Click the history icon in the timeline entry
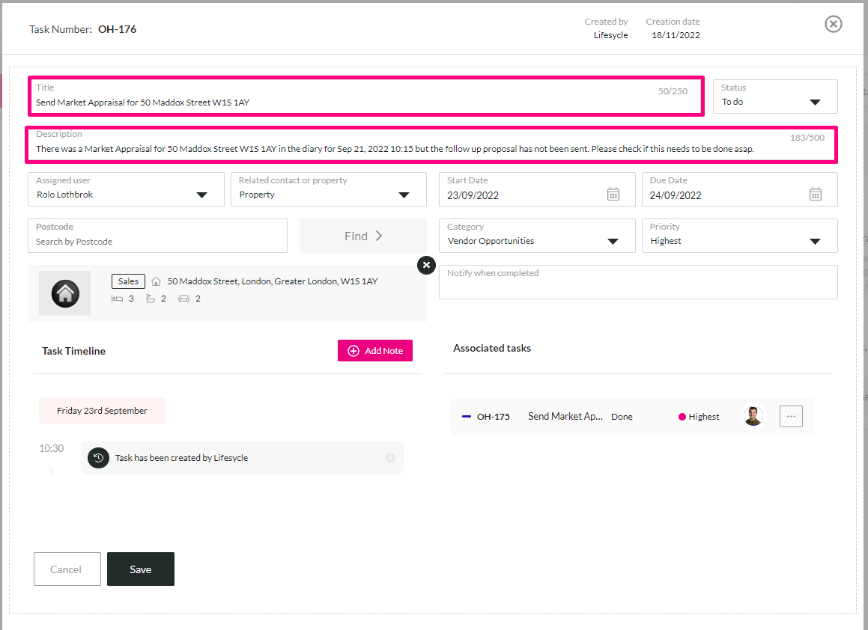Screen dimensions: 868x630 98,457
